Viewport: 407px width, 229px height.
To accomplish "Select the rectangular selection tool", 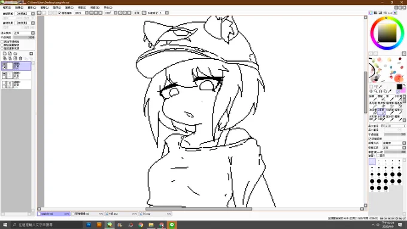I will click(x=371, y=87).
